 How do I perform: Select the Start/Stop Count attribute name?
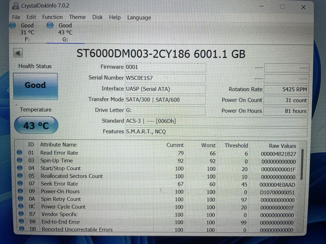pyautogui.click(x=61, y=168)
